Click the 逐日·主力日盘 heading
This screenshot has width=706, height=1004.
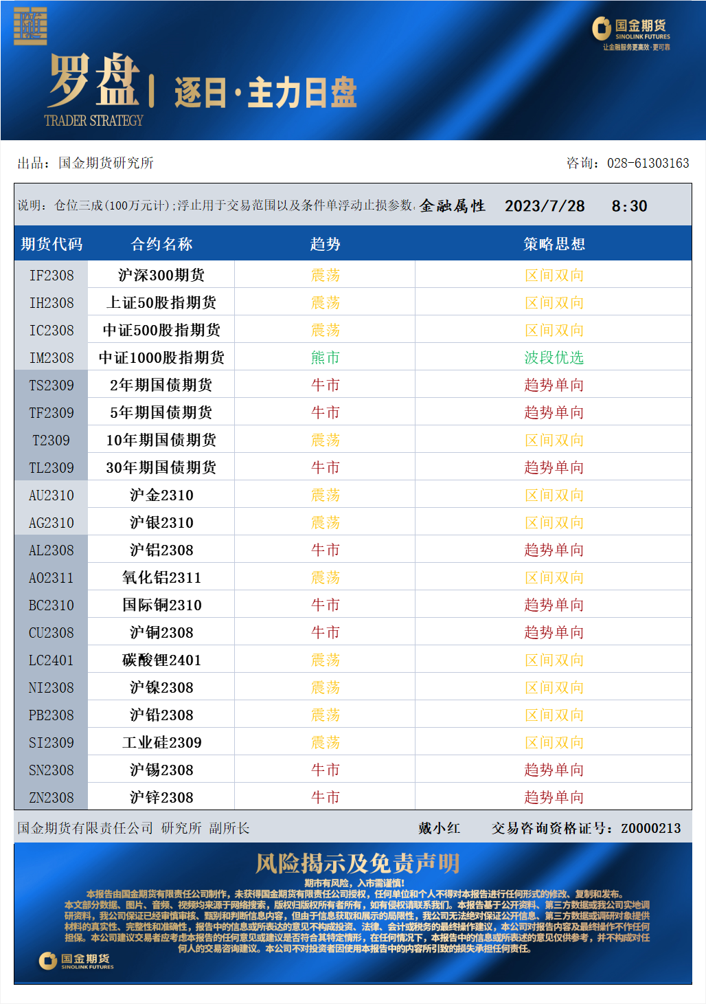pos(266,93)
